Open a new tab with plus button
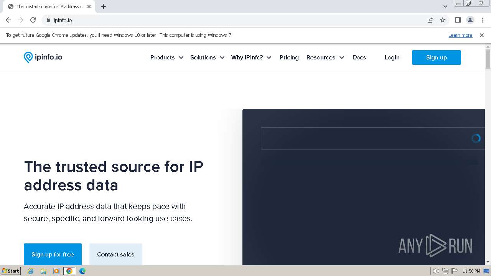 click(x=104, y=7)
